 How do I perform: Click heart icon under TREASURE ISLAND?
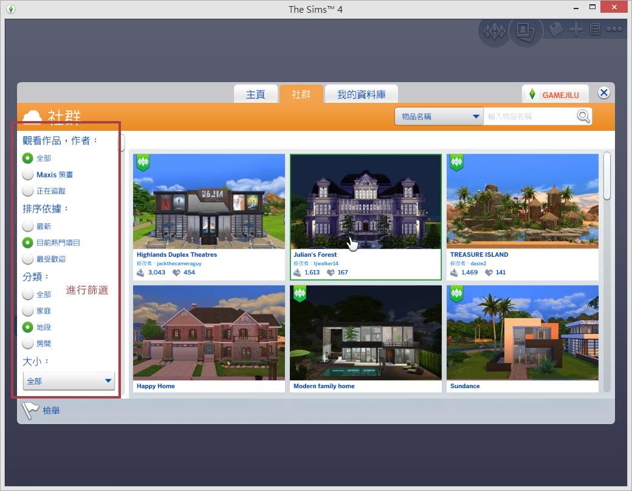click(489, 273)
